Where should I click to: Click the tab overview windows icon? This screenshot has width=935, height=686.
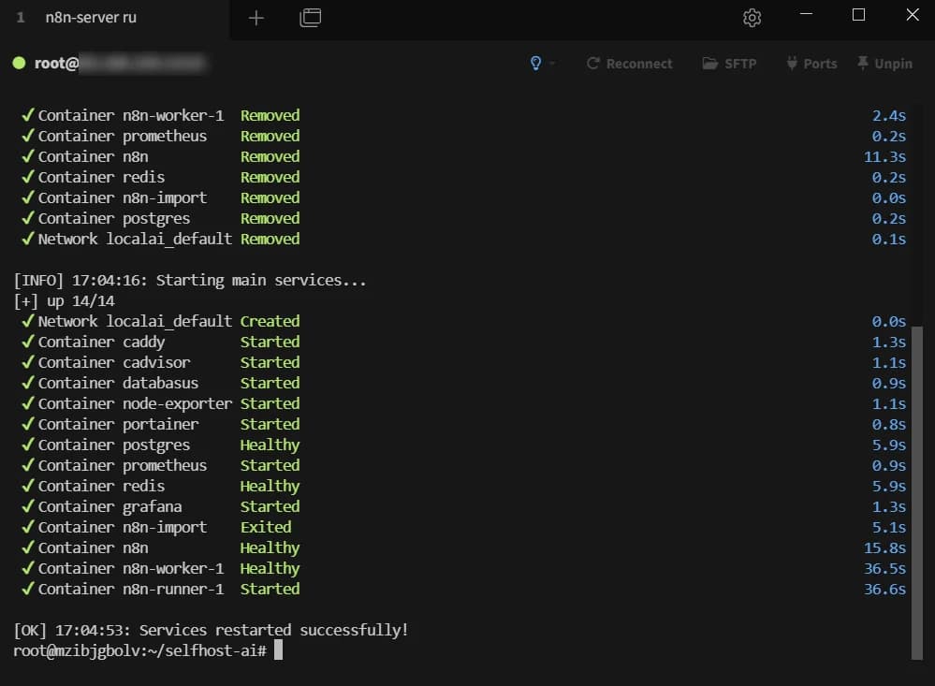310,17
